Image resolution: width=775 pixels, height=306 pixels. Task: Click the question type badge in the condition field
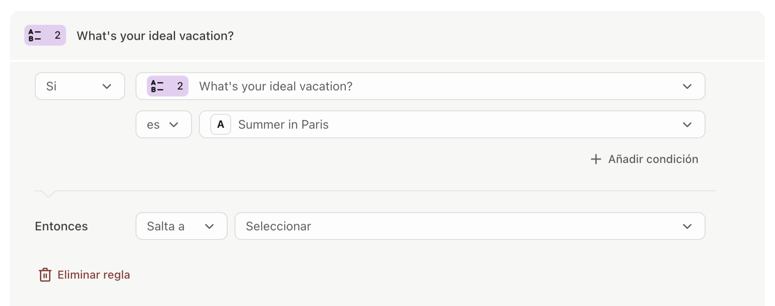(x=167, y=86)
